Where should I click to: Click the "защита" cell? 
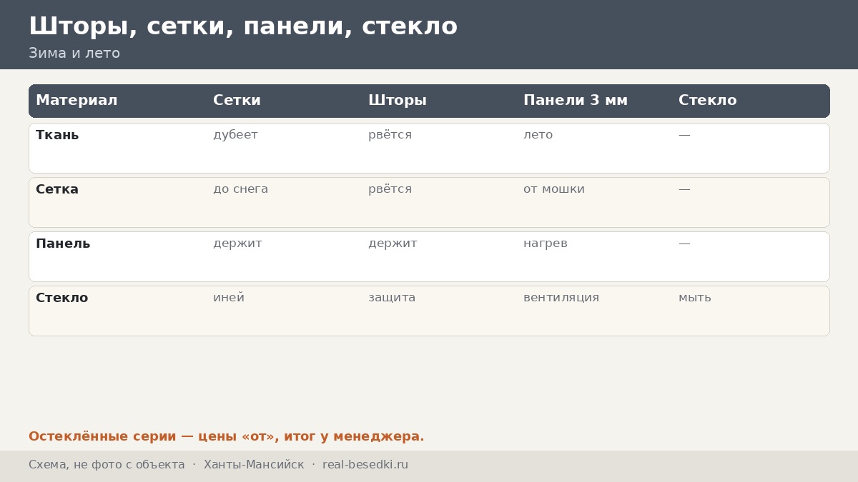click(x=392, y=298)
